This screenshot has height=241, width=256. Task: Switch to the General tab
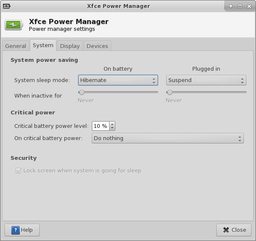16,46
